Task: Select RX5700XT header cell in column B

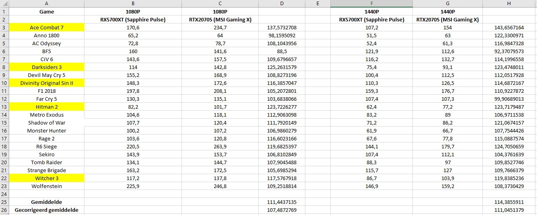Action: click(133, 19)
